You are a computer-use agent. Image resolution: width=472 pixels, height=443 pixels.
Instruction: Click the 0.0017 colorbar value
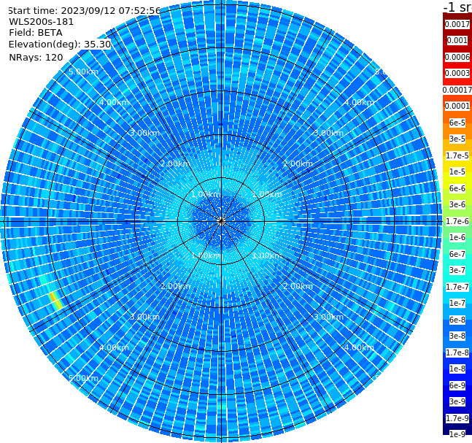(457, 24)
